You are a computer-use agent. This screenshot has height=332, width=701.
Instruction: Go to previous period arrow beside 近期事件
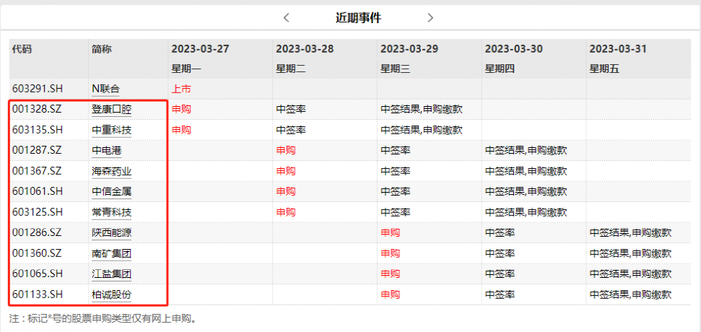[287, 18]
